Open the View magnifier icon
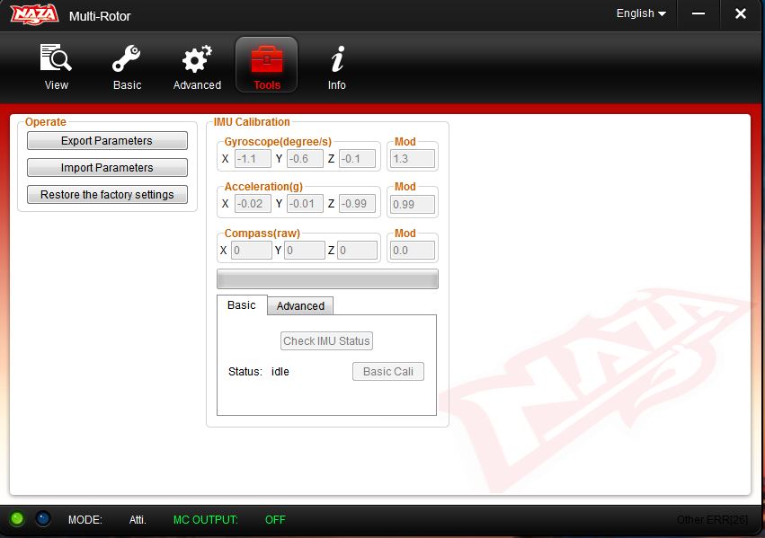The height and width of the screenshot is (538, 765). (56, 60)
